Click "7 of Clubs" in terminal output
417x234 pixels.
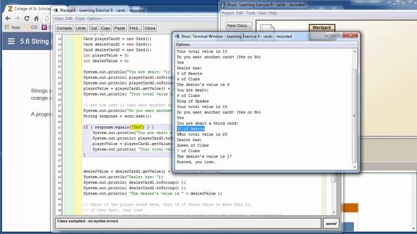point(188,151)
